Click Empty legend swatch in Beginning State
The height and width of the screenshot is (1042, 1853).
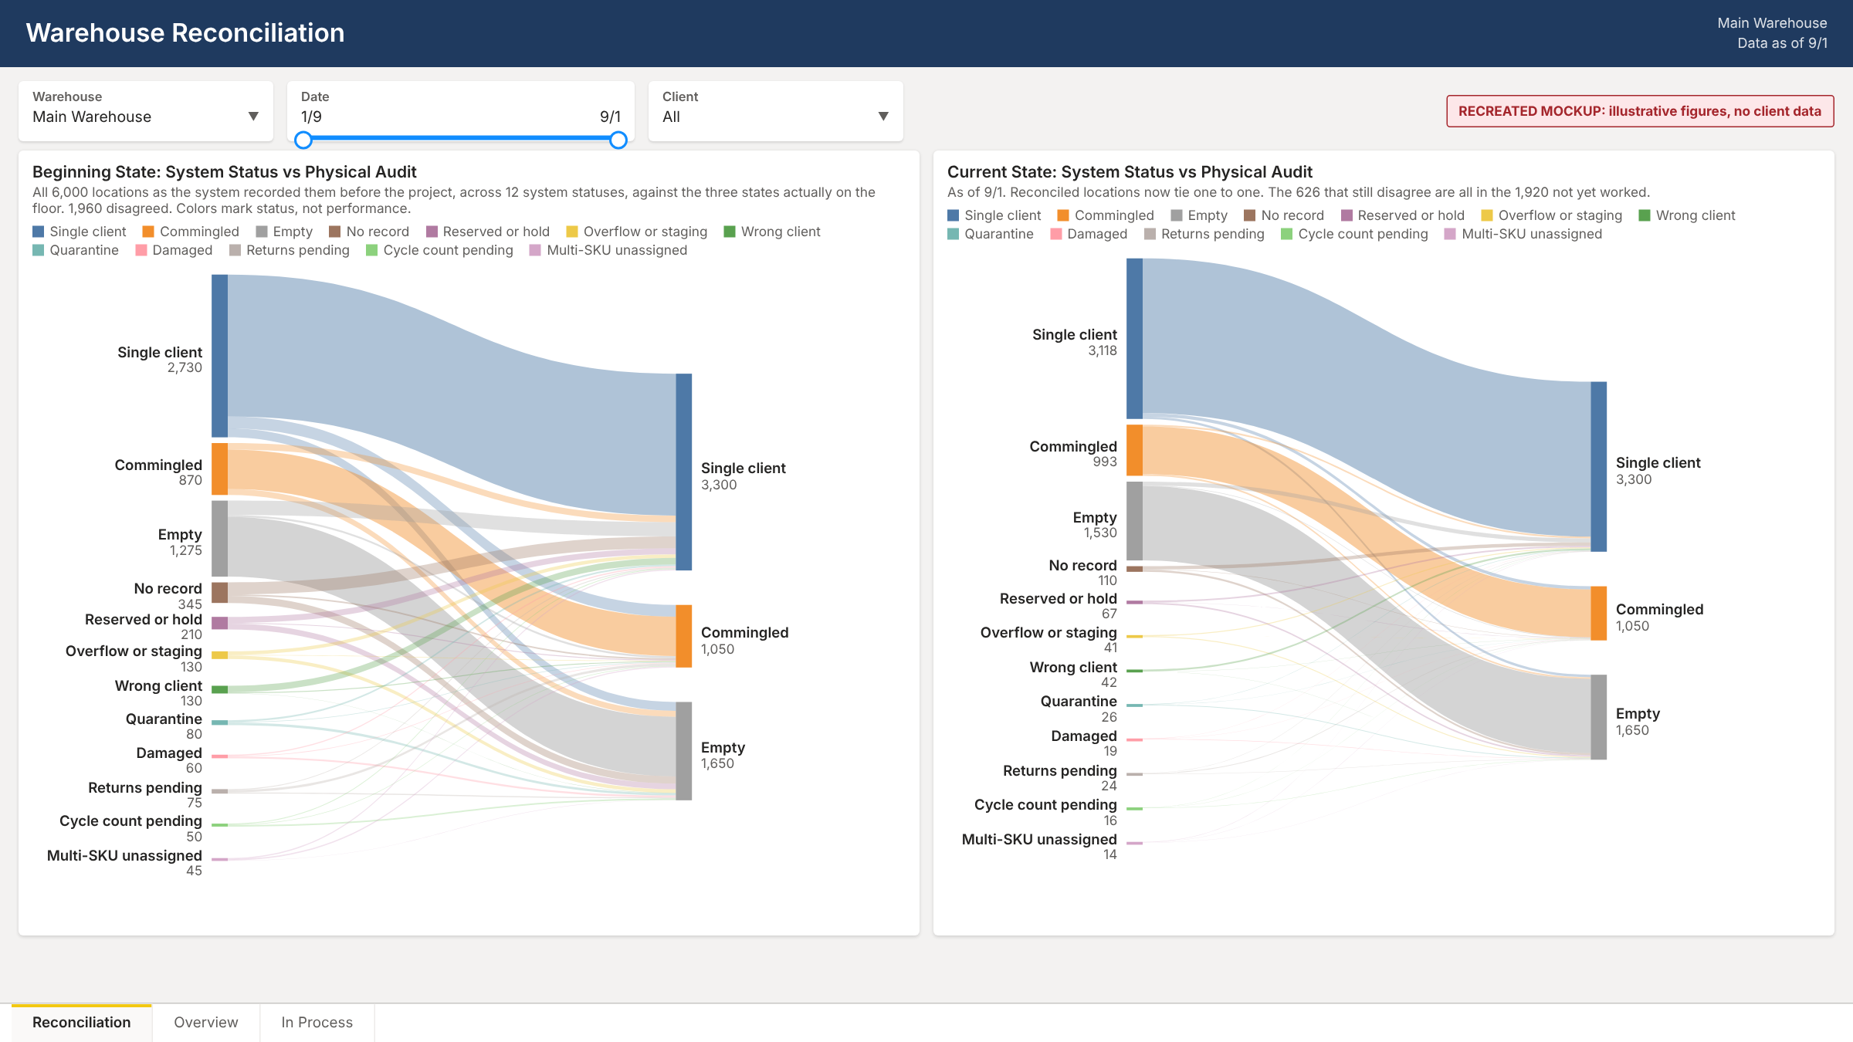[x=262, y=232]
